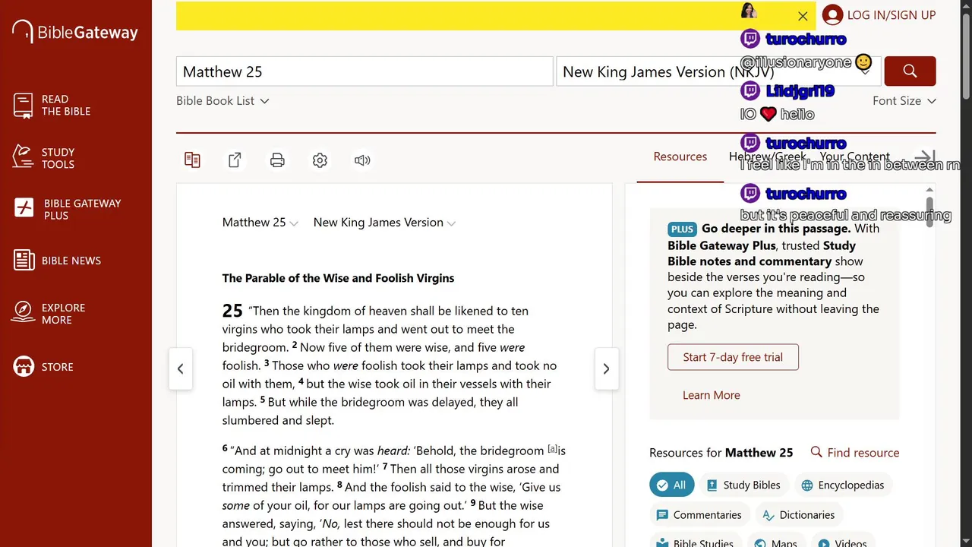Expand New King James Version passage dropdown
Viewport: 972px width, 547px height.
pos(384,223)
